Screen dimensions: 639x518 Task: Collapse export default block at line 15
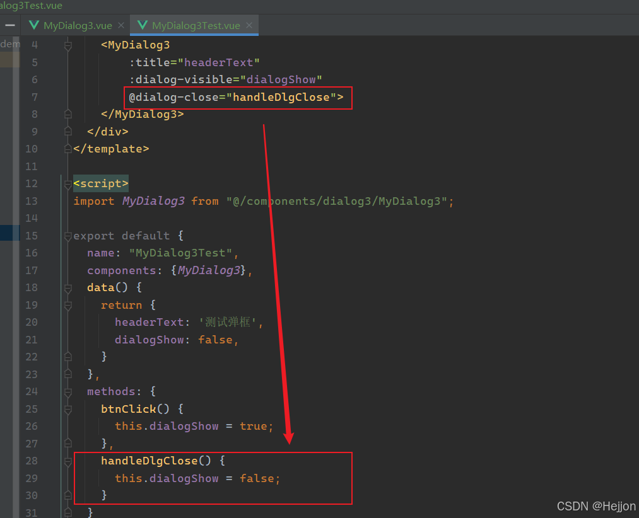(68, 236)
